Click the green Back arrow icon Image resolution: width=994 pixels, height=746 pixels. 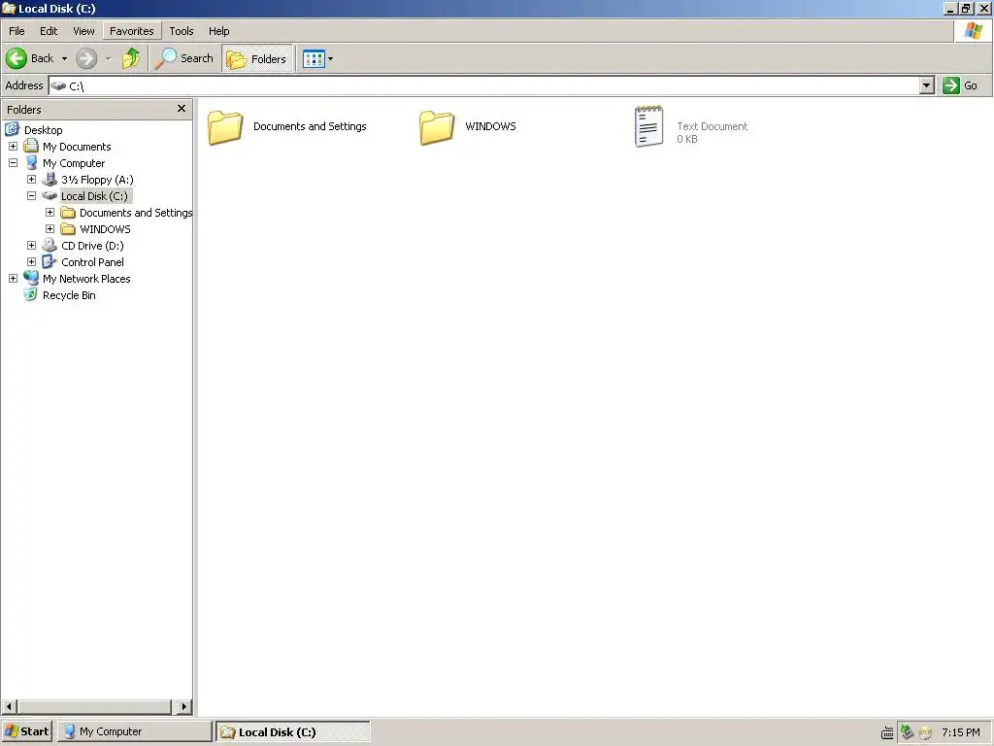[17, 58]
